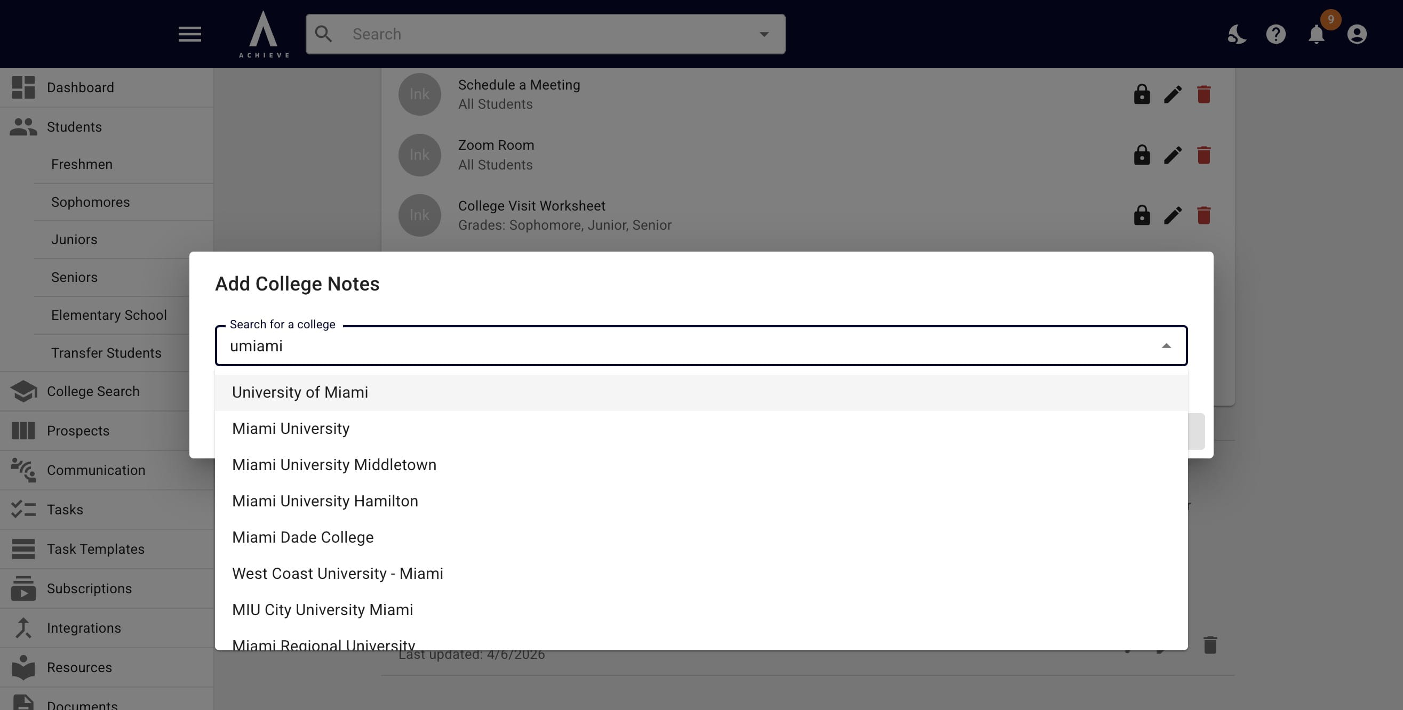Edit the College Visit Worksheet link
The height and width of the screenshot is (710, 1403).
(1173, 215)
